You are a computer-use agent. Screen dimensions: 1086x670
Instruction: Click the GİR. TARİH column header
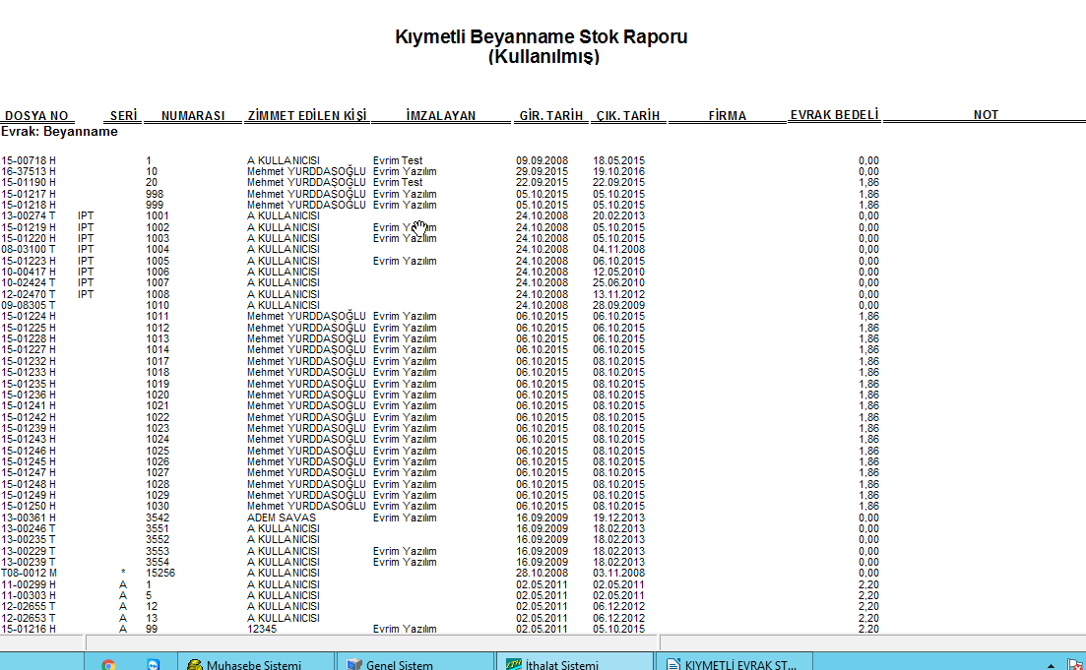[551, 115]
